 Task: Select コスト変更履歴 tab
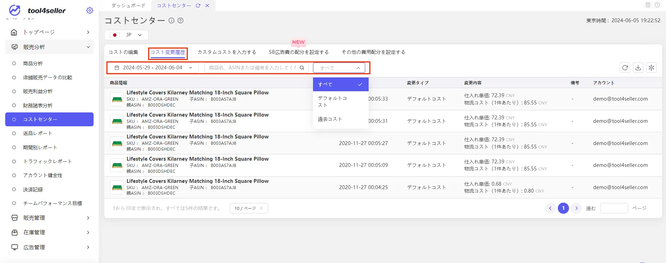pyautogui.click(x=168, y=52)
